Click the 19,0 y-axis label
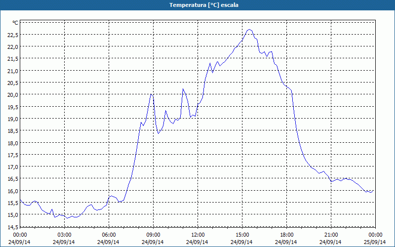 point(13,119)
